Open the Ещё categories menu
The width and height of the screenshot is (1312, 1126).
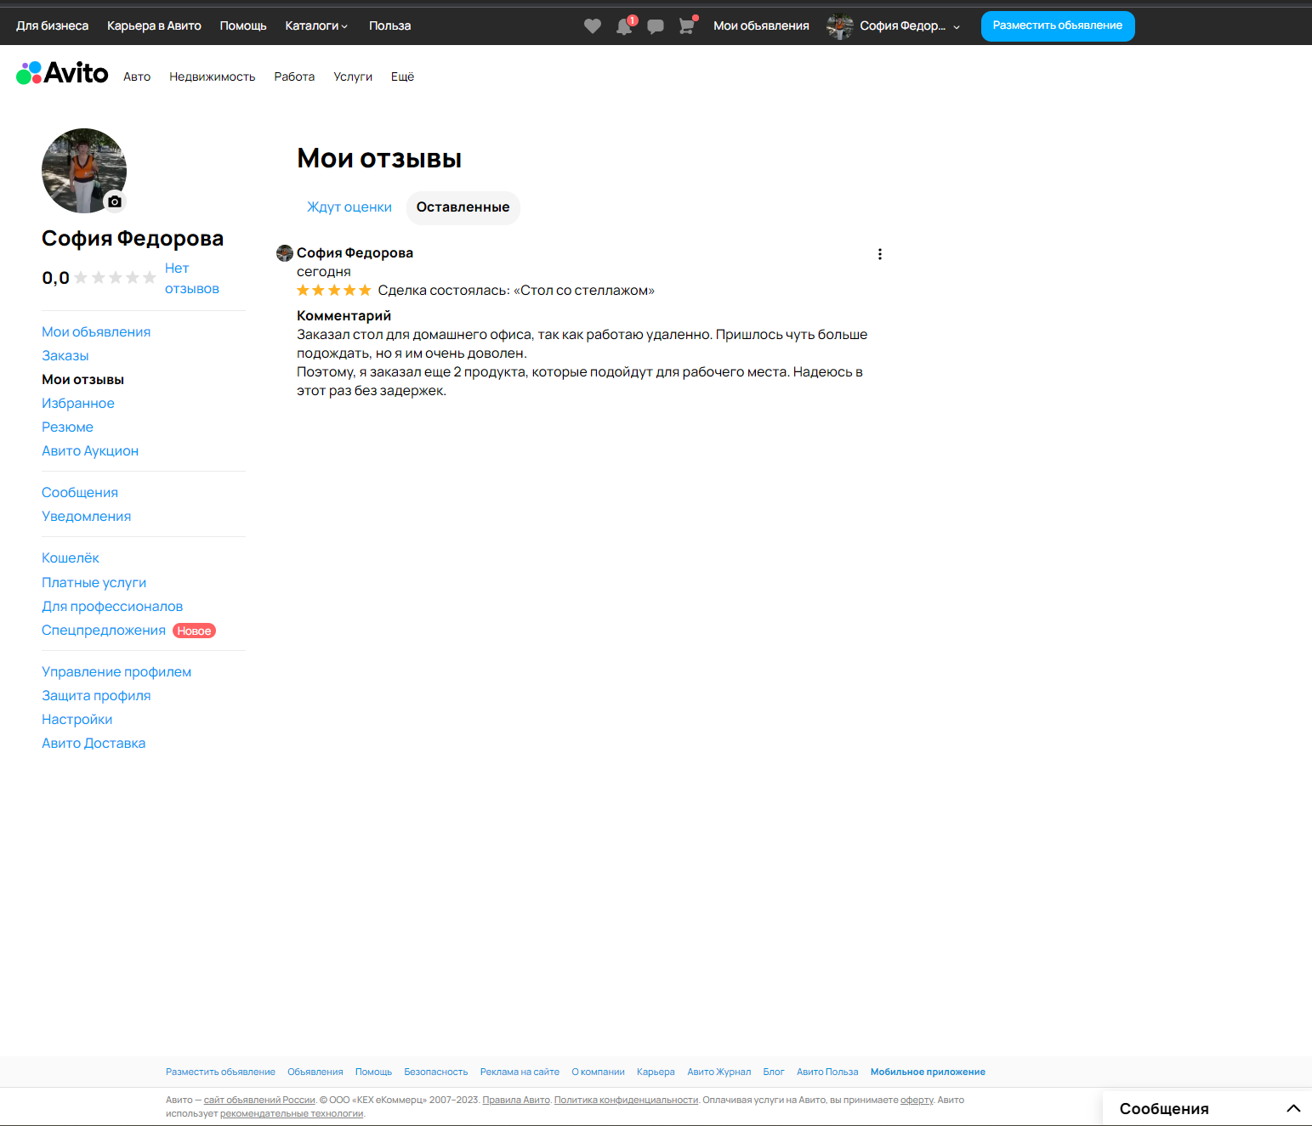click(402, 76)
